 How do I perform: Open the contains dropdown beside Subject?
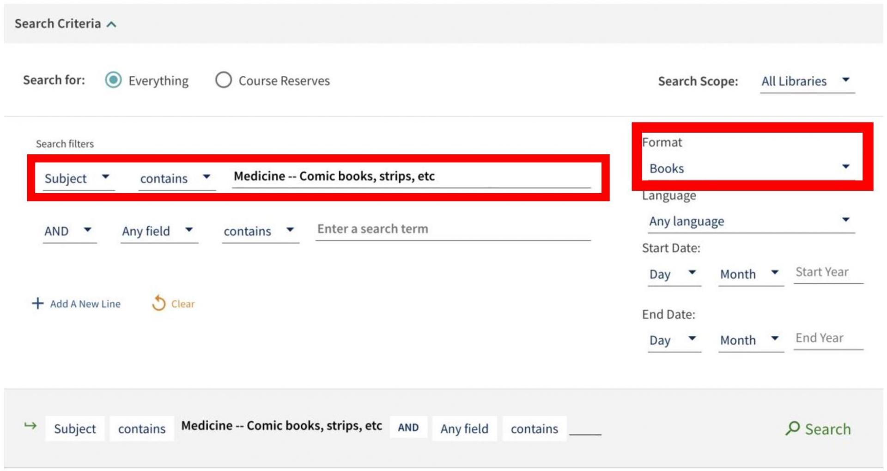[176, 178]
